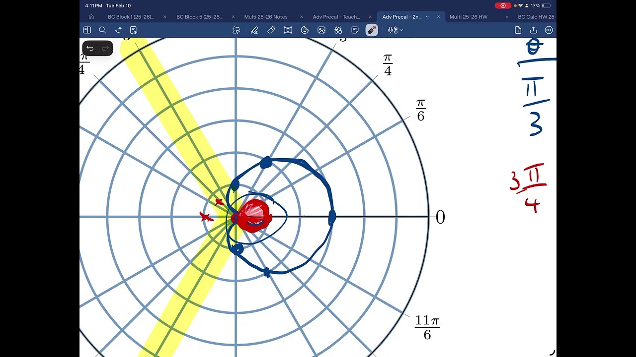Open the page notes list icon

coord(133,30)
